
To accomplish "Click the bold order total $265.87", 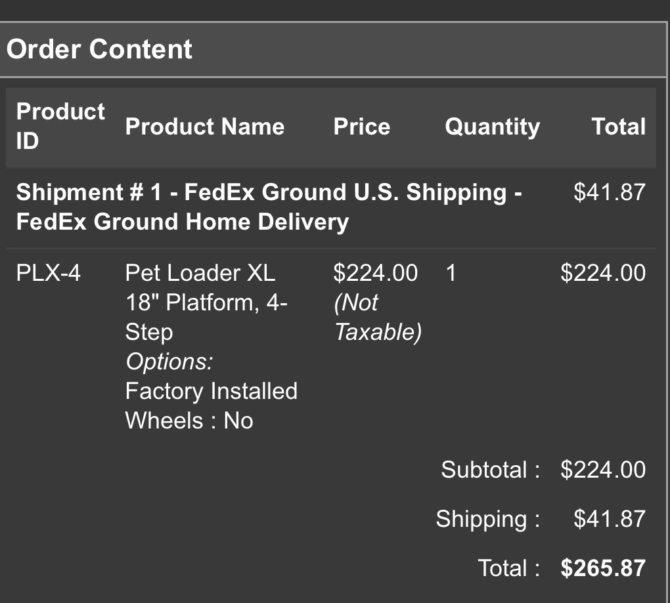I will click(x=602, y=568).
